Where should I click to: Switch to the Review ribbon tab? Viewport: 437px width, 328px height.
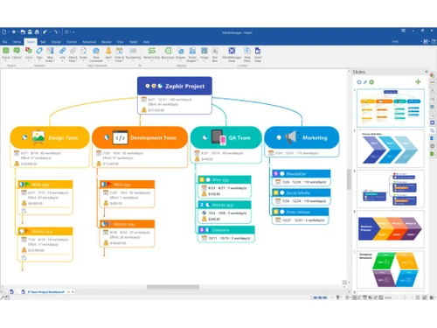(x=107, y=42)
